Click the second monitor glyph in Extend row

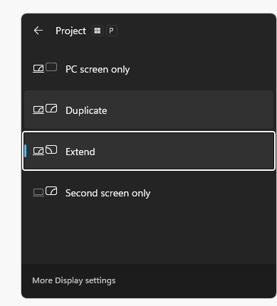(x=51, y=149)
